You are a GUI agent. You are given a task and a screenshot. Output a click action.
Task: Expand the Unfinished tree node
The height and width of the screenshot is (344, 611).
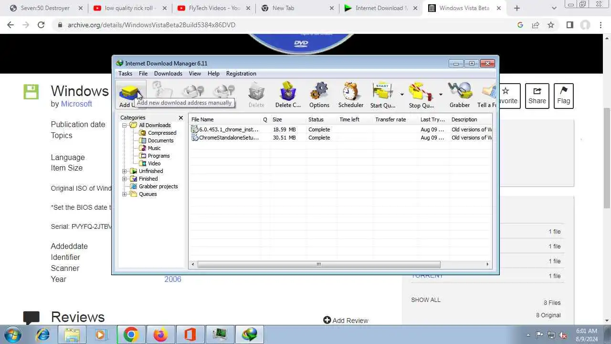click(x=125, y=171)
